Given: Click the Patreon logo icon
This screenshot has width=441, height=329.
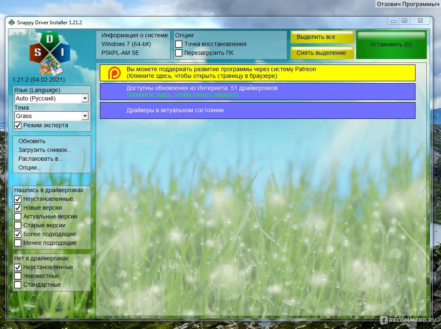Looking at the screenshot, I should coord(115,73).
